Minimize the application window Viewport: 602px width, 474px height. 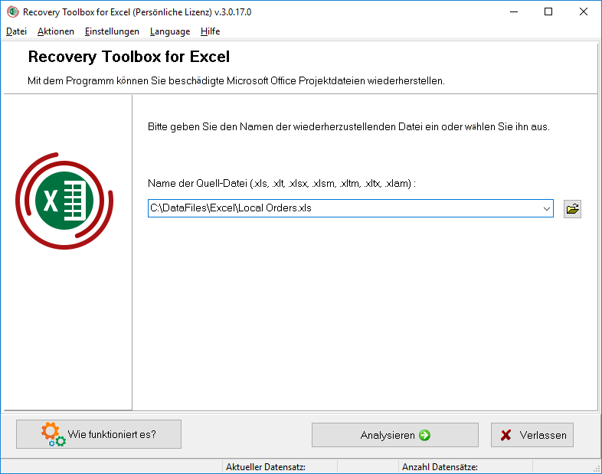(x=514, y=12)
